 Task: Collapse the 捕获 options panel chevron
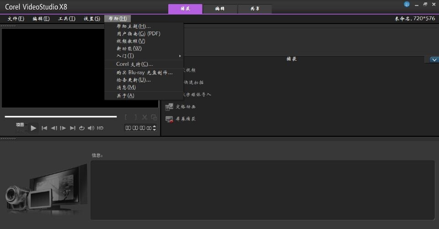tap(434, 59)
